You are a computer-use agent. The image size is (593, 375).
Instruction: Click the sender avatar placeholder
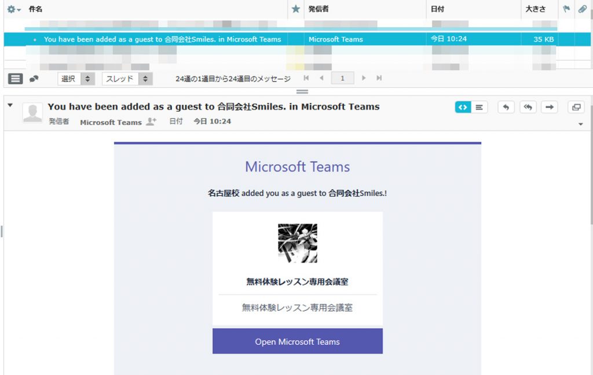(x=32, y=113)
